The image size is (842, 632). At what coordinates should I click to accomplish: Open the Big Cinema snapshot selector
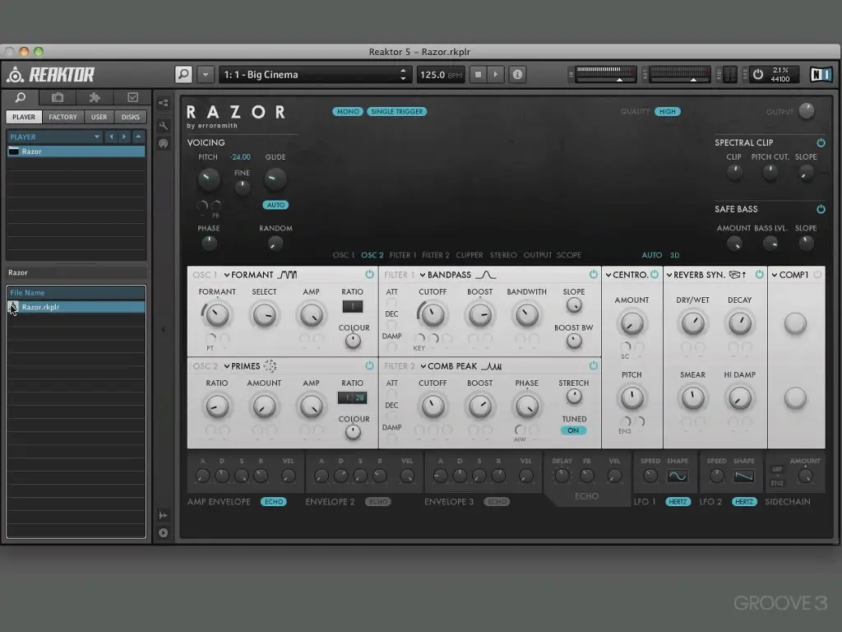tap(315, 75)
